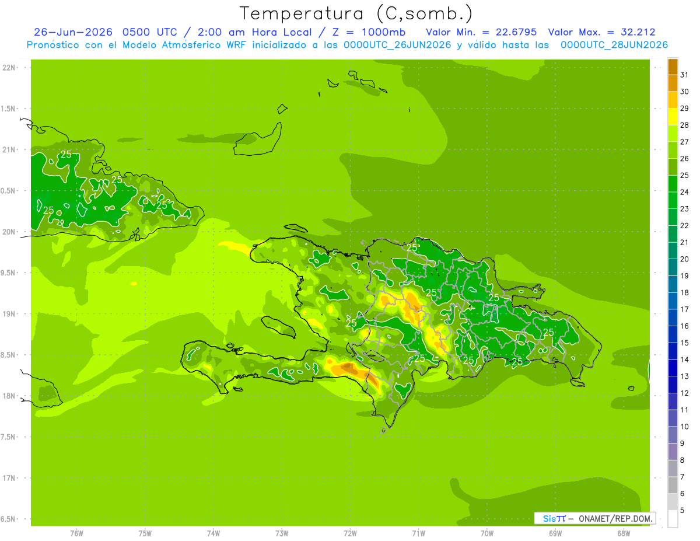Click the 68W longitude axis label
This screenshot has width=700, height=541.
point(623,533)
